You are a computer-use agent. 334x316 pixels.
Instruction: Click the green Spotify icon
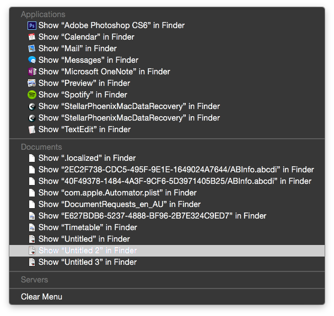coord(32,95)
